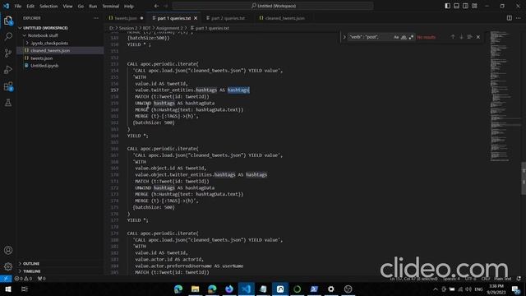Close the find widget

(478, 37)
